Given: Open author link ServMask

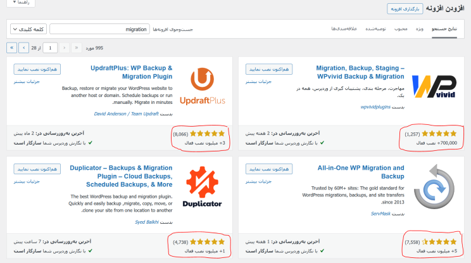Looking at the screenshot, I should pos(380,214).
